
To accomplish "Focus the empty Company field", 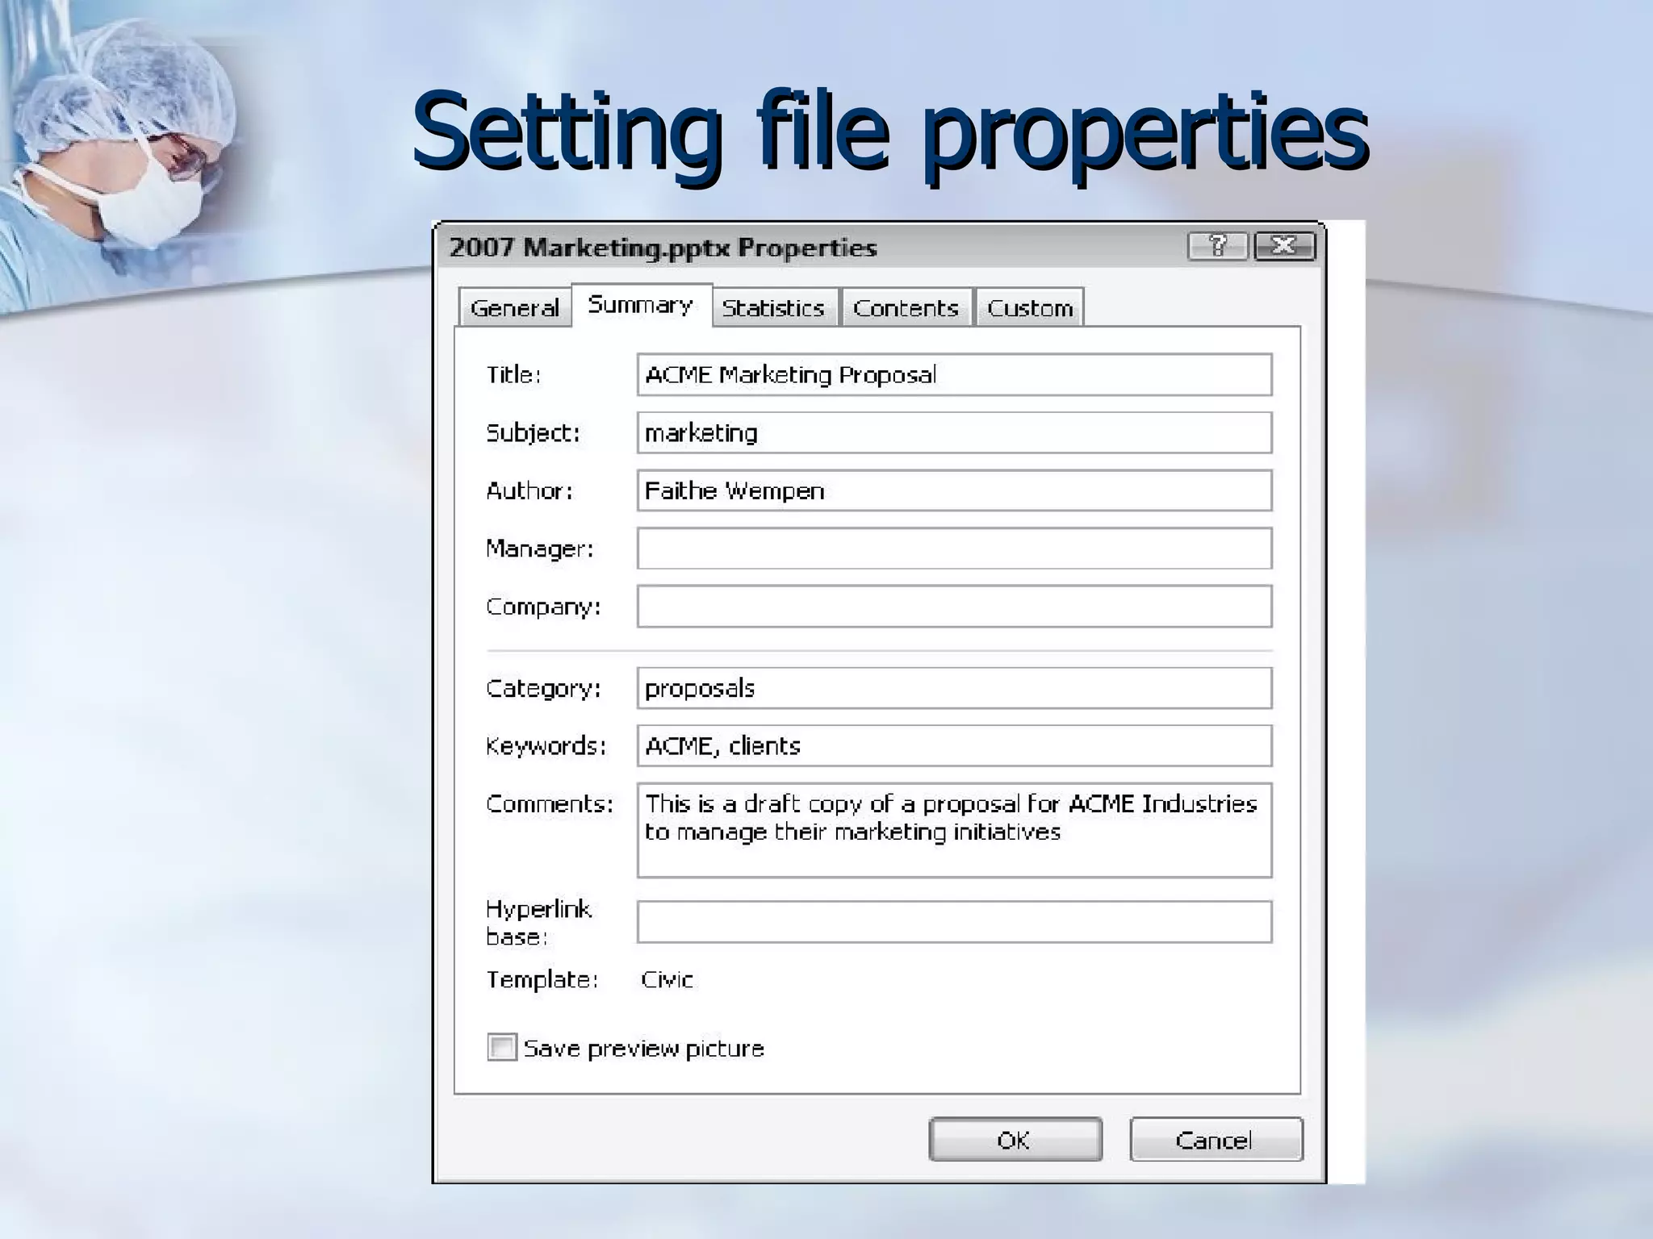I will coord(954,607).
